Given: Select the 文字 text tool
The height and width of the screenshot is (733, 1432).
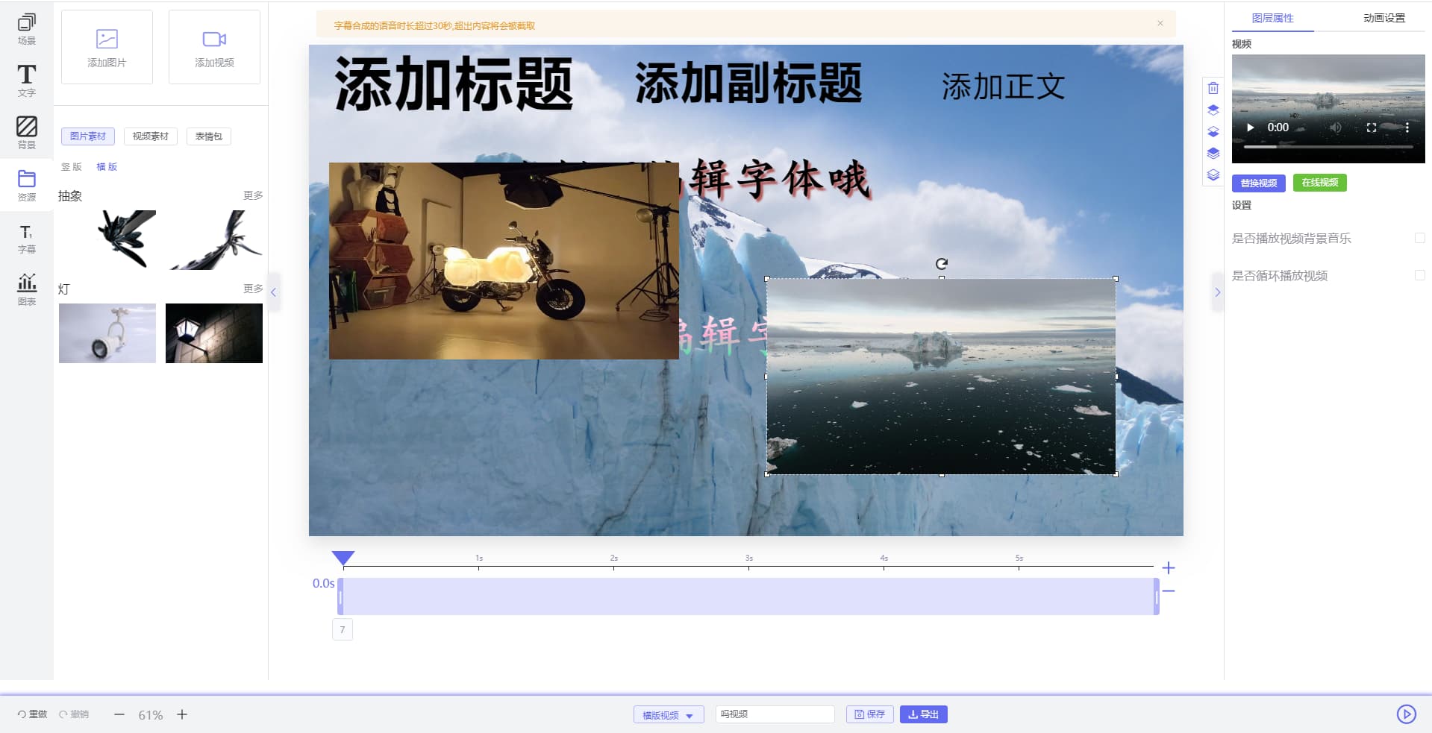Looking at the screenshot, I should pos(26,81).
